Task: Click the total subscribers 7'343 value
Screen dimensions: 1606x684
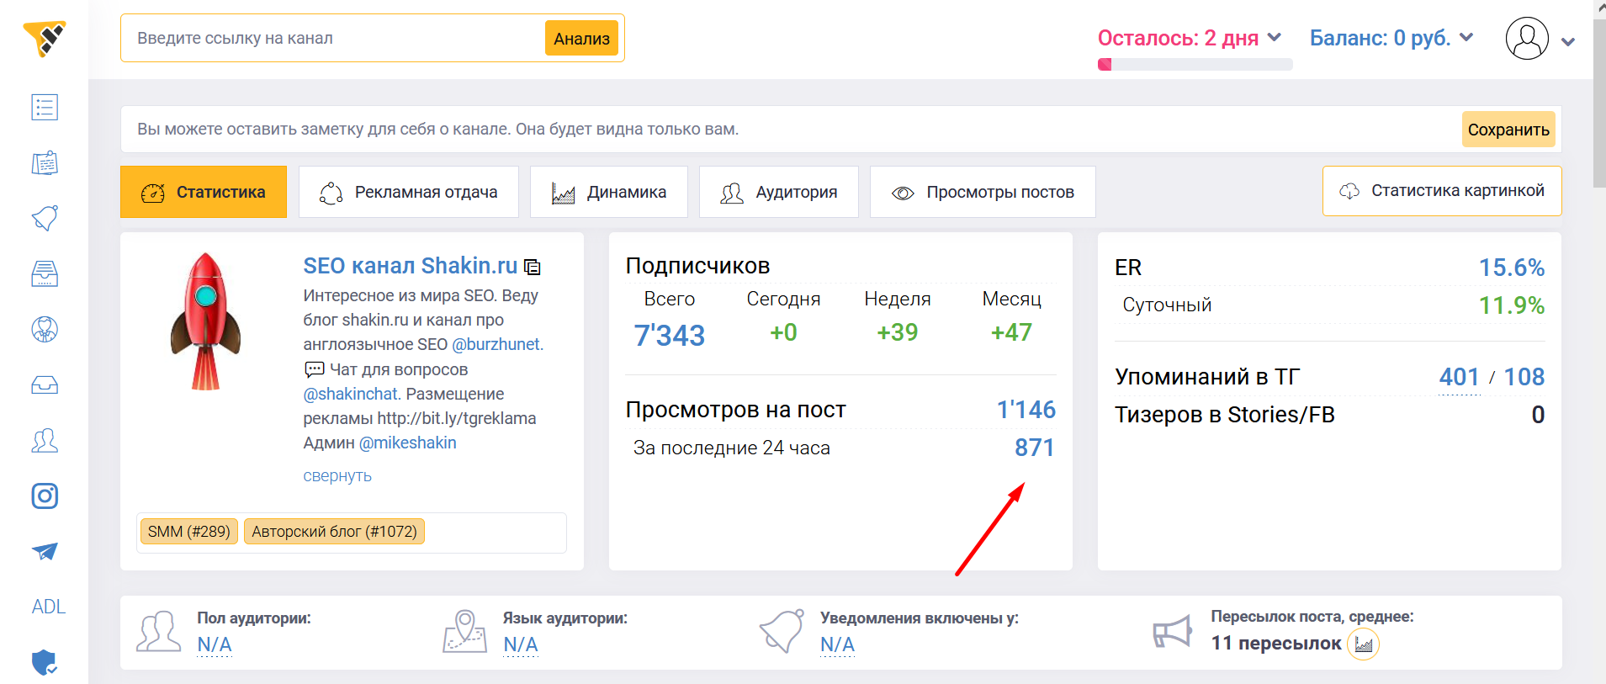Action: click(x=670, y=335)
